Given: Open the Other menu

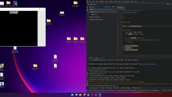Looking at the screenshot, I should click(x=136, y=2).
